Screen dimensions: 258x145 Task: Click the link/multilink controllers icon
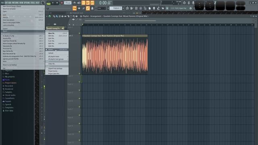coord(88,8)
